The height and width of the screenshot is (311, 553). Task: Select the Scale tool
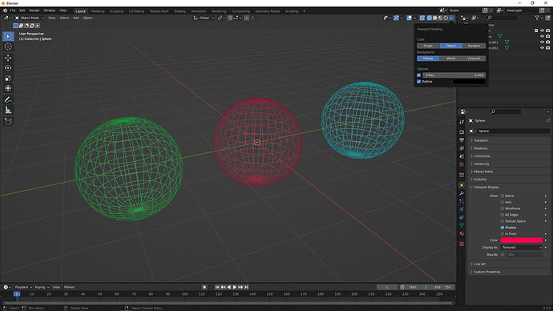[8, 78]
